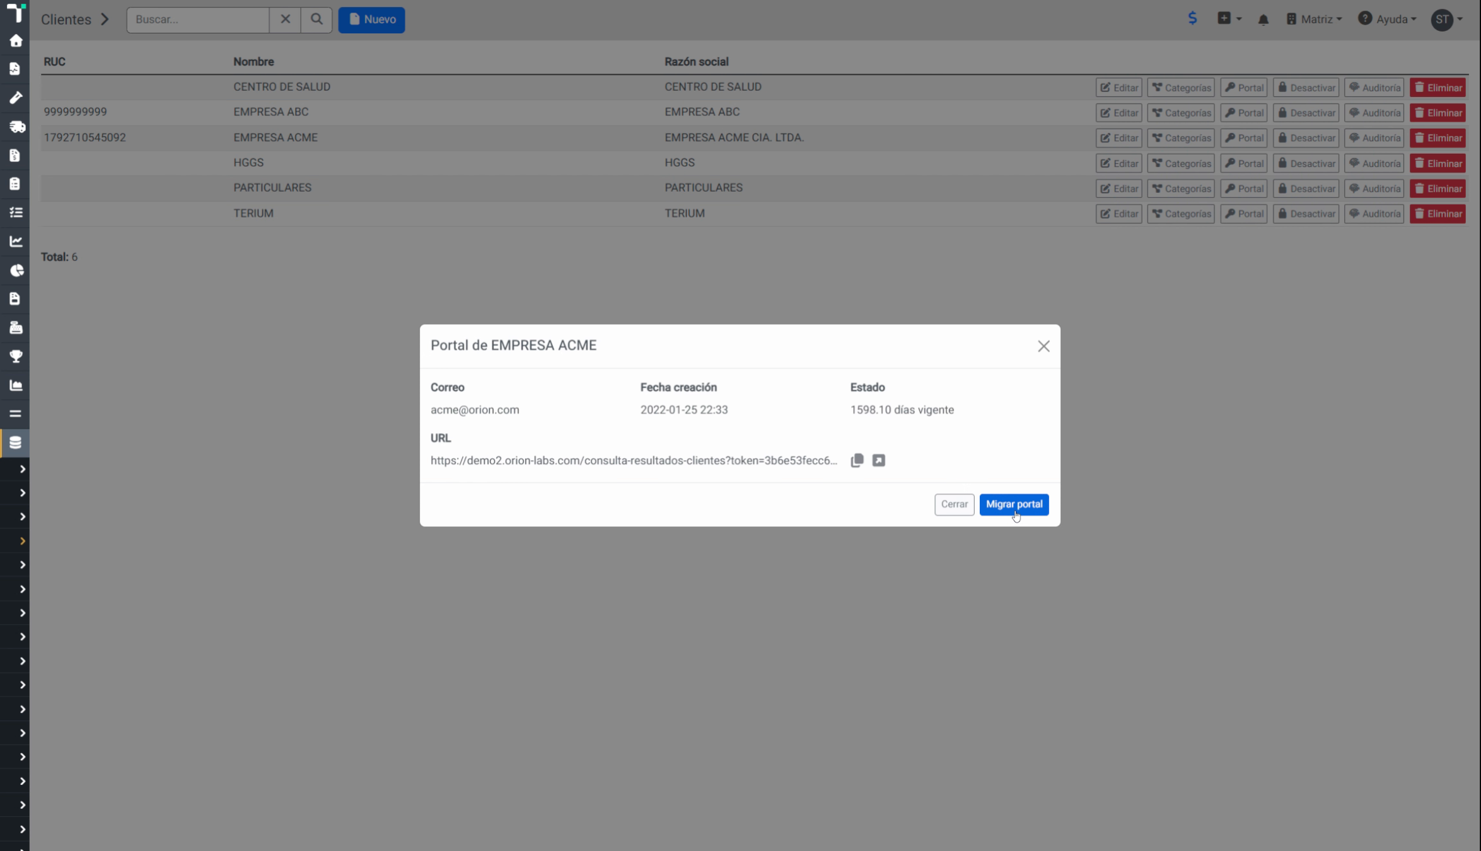Image resolution: width=1481 pixels, height=851 pixels.
Task: Open Auditoría for PARTICULARES
Action: (1374, 188)
